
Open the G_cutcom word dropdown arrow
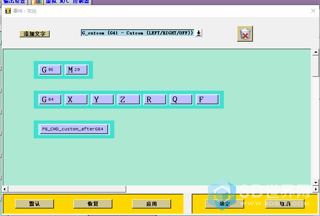click(199, 33)
